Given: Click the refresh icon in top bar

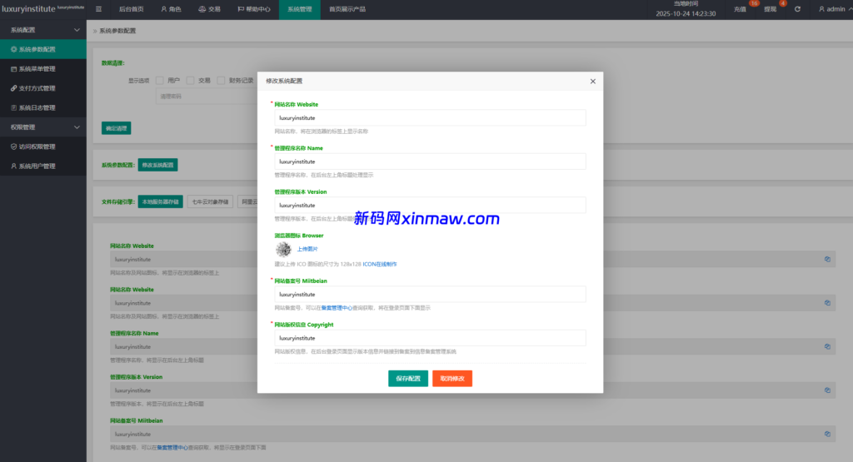Looking at the screenshot, I should point(797,9).
